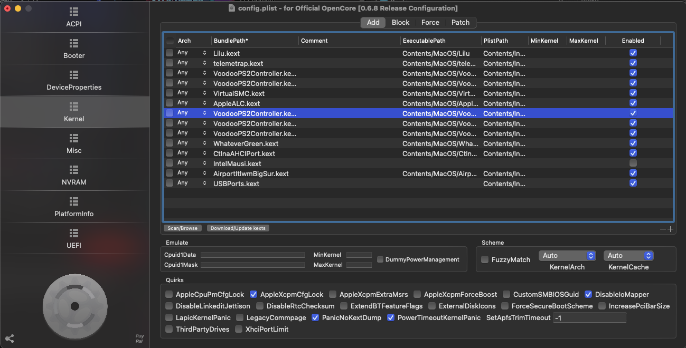Click the share icon at bottom left

coord(10,339)
